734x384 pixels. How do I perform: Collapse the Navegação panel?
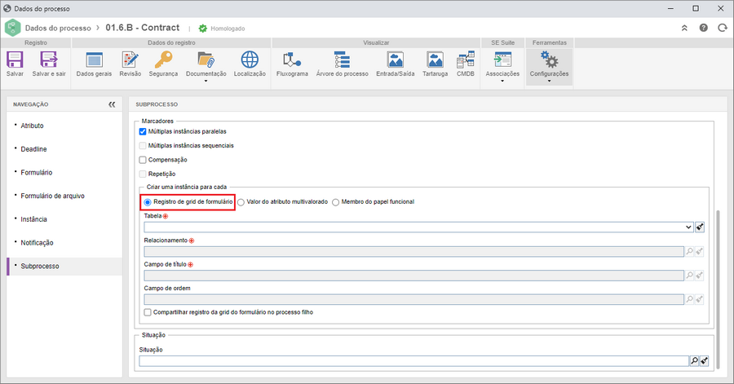(x=112, y=104)
